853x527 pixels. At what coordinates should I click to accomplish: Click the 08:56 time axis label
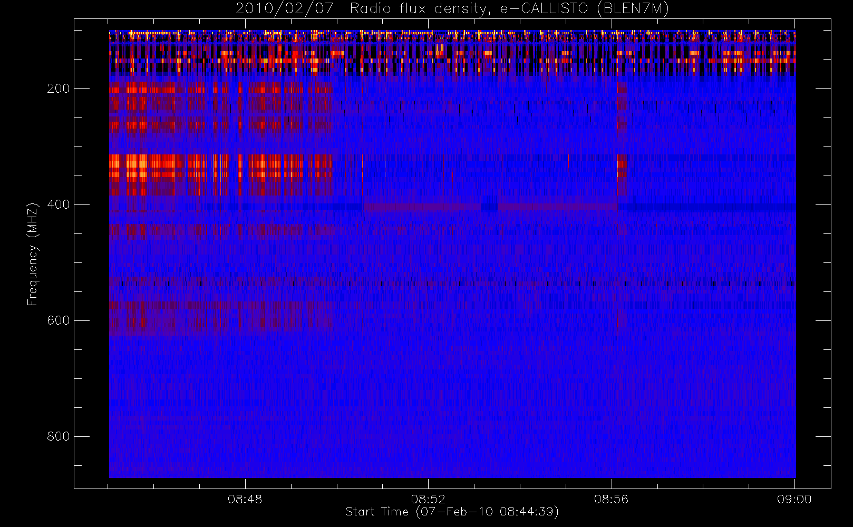point(612,499)
